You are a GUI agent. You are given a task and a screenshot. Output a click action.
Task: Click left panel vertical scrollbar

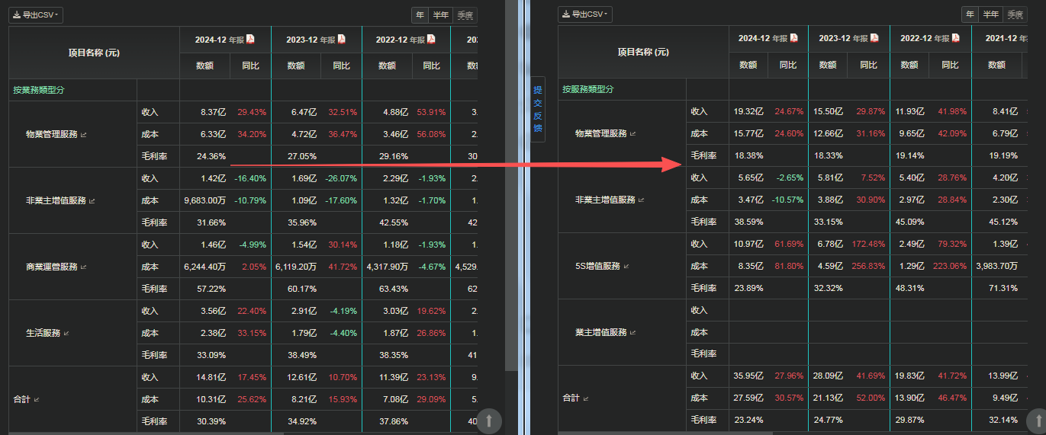(510, 217)
